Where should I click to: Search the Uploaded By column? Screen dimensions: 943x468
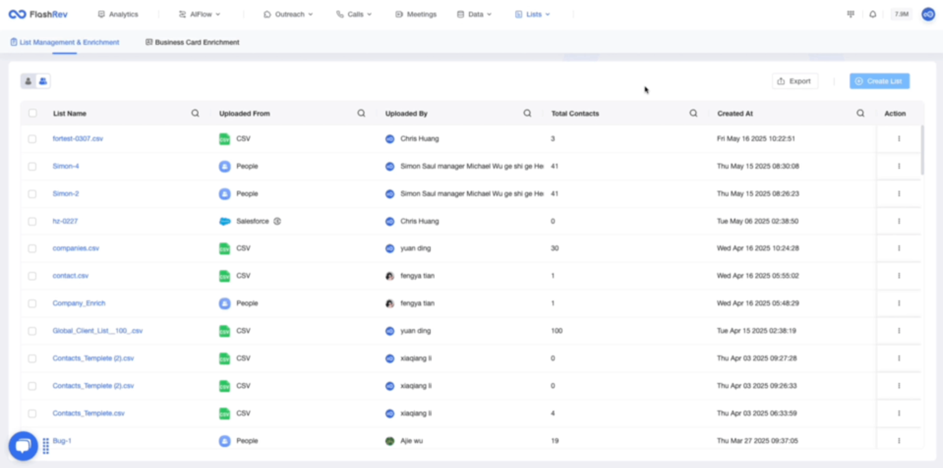(527, 113)
